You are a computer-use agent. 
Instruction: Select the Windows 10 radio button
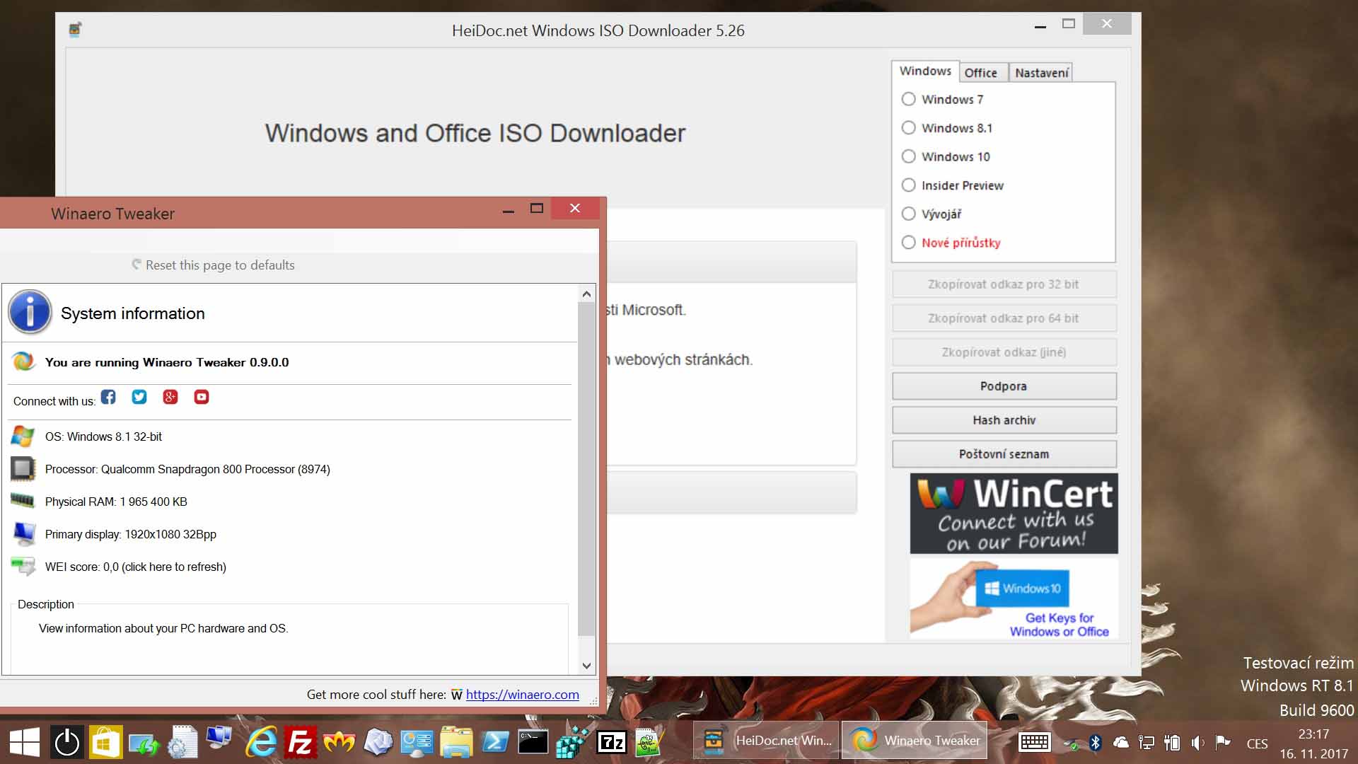click(x=908, y=156)
